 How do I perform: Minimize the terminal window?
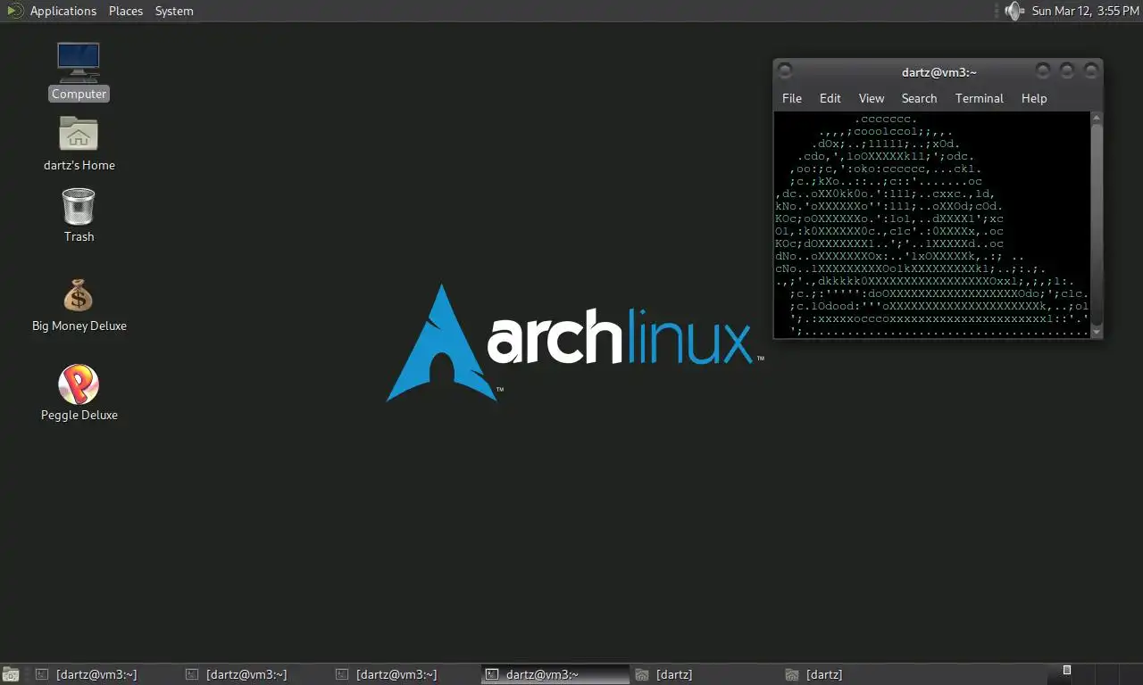1043,70
